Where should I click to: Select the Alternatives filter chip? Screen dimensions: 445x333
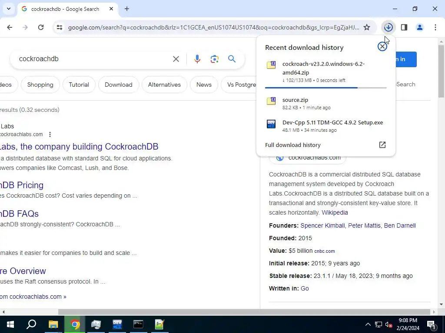click(x=164, y=85)
